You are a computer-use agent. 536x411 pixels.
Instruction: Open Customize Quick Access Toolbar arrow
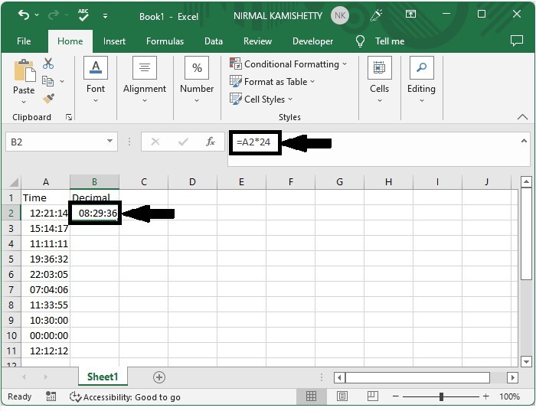coord(106,16)
